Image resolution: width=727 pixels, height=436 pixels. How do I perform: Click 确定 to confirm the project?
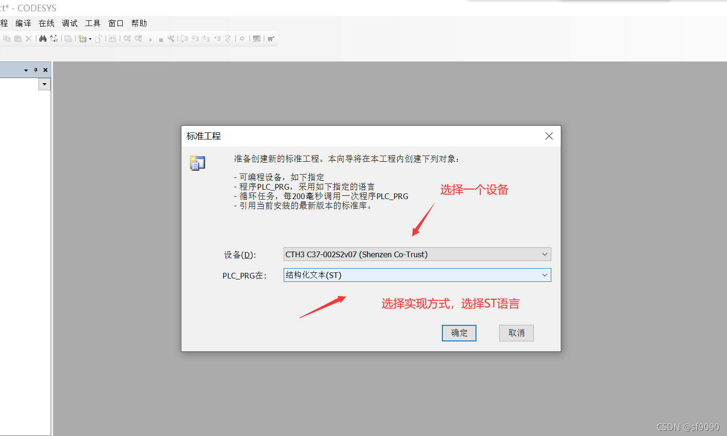point(459,333)
